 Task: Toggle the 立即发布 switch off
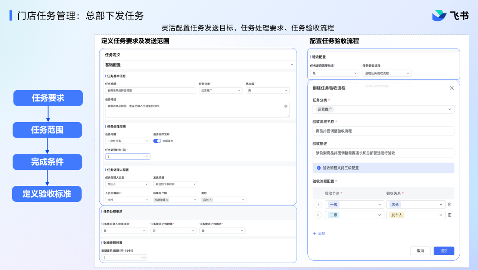157,141
